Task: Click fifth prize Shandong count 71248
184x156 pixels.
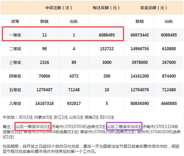Action: click(74, 90)
